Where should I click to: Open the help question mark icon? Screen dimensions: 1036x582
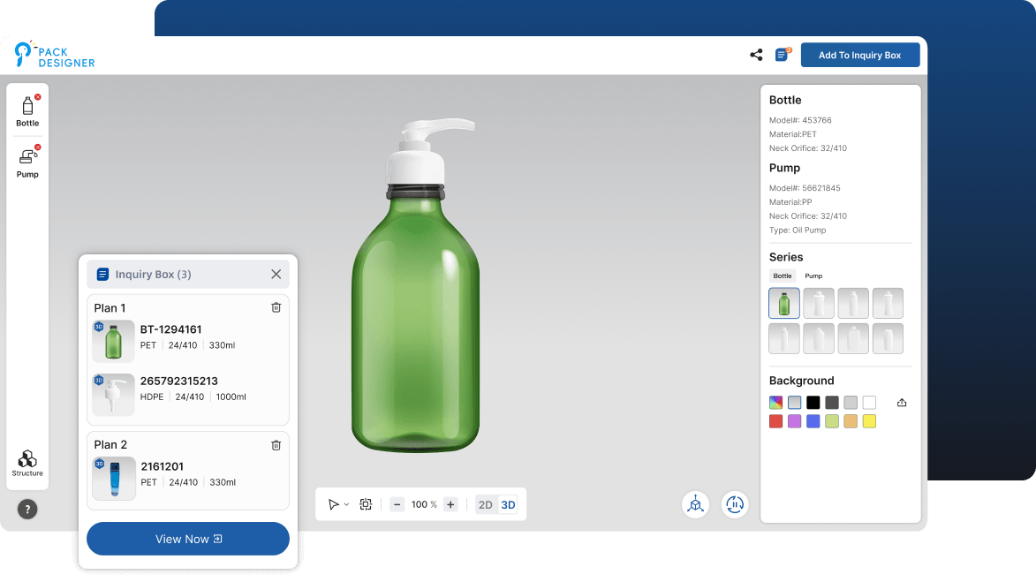coord(27,509)
